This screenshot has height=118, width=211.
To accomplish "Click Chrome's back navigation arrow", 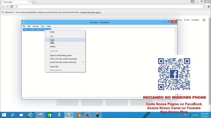I will click(x=3, y=7).
